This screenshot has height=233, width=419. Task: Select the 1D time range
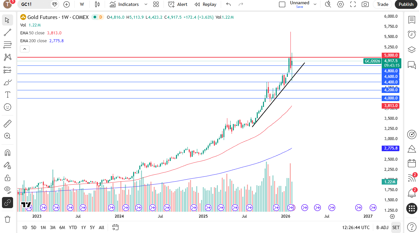(25, 227)
